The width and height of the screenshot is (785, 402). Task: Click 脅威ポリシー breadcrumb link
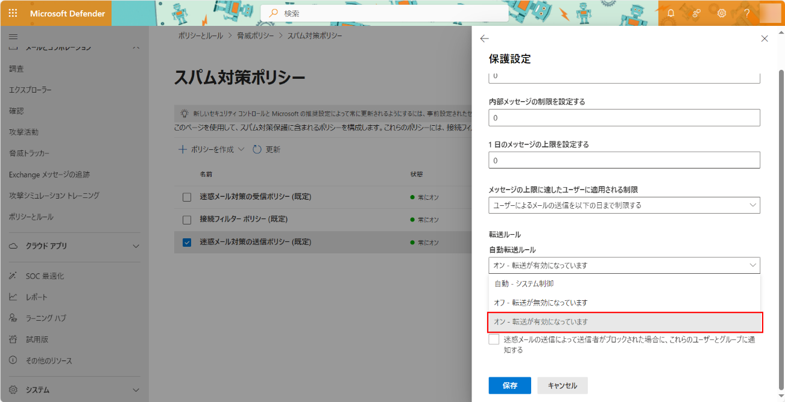[255, 36]
